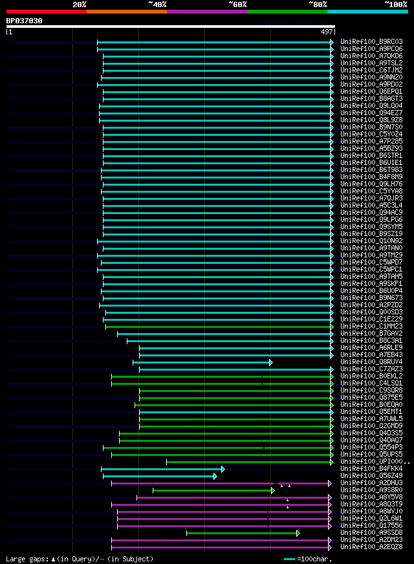414x564 pixels.
Task: Select the truncated UniRef100_UPI000.. label
Action: click(375, 462)
